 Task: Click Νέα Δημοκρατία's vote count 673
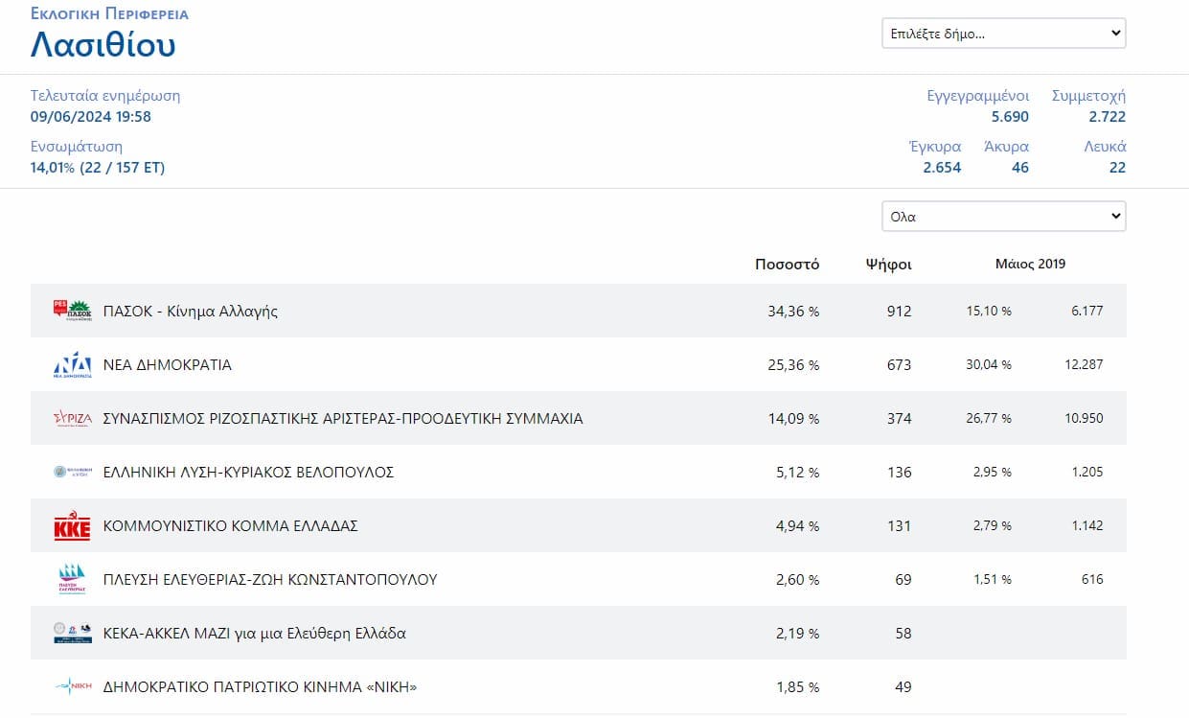(x=900, y=365)
